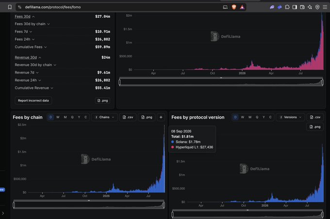Select C interval in Fees by protocol version
Viewport: 330px width, 219px height.
click(x=270, y=118)
